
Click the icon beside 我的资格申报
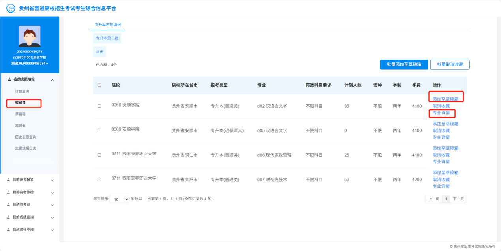[x=9, y=230]
